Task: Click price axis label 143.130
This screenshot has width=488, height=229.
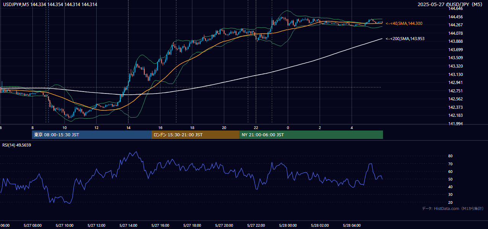Action: 456,74
